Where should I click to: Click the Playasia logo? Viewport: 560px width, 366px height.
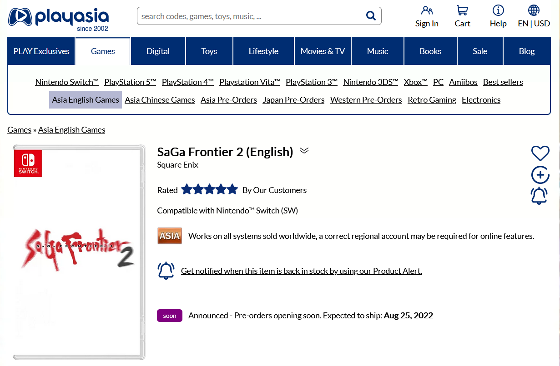[x=58, y=19]
